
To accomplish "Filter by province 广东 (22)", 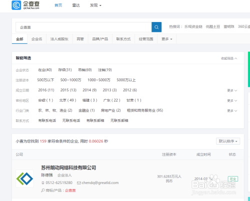I will (111, 100).
